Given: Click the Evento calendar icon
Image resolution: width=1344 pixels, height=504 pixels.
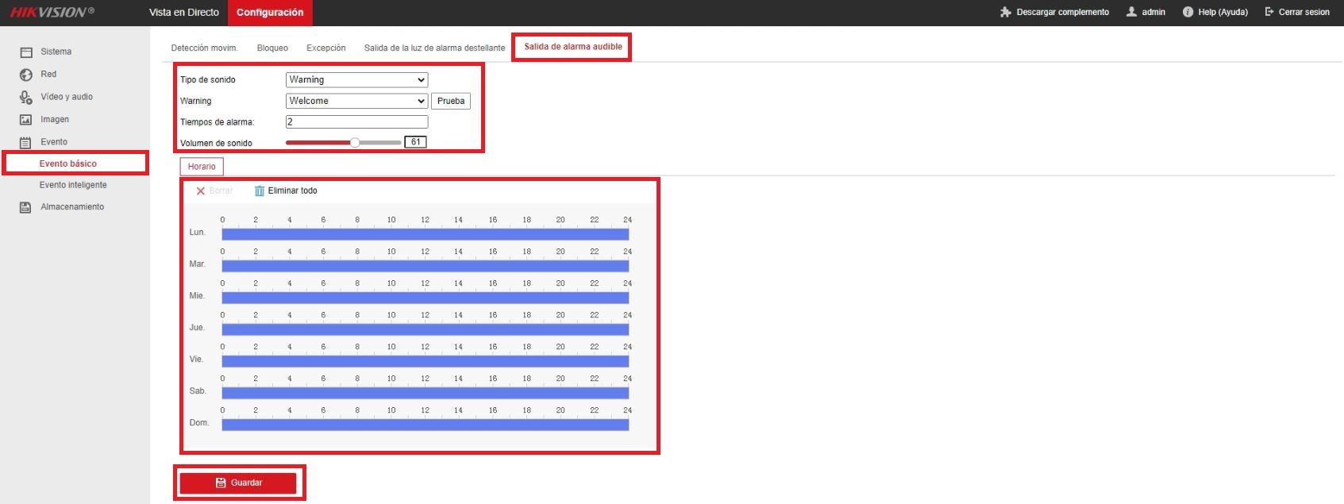Looking at the screenshot, I should (x=26, y=142).
